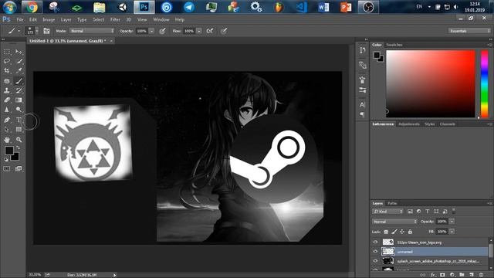Select the Sharpen/Blur tool
The width and height of the screenshot is (494, 278).
[7, 110]
